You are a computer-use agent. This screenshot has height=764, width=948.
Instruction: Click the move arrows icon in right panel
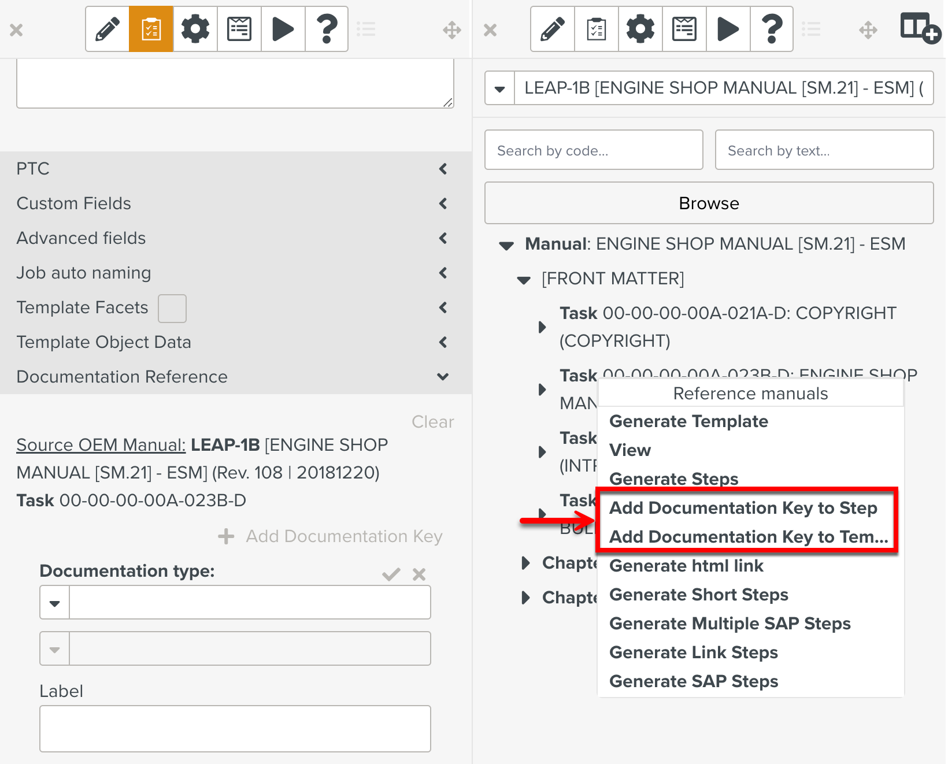point(868,29)
